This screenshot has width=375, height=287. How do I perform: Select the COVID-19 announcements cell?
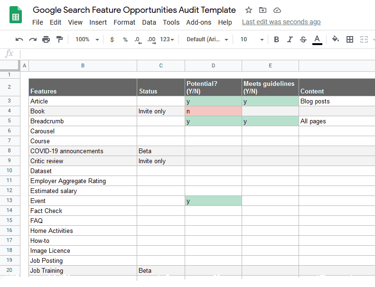pyautogui.click(x=83, y=151)
